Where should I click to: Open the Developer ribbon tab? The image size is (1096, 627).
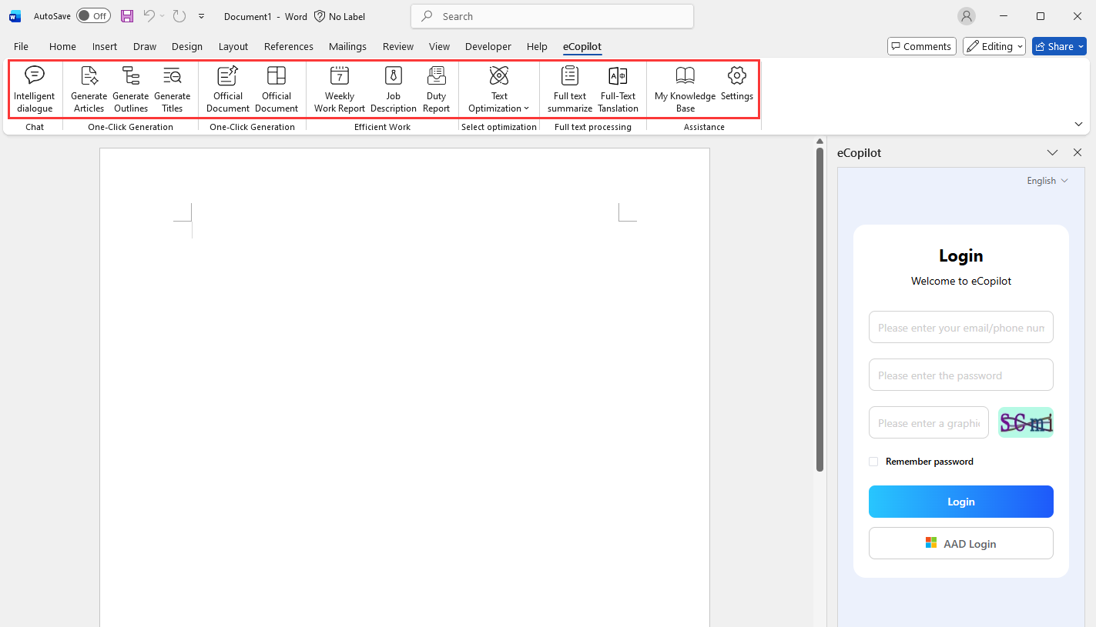click(x=488, y=46)
